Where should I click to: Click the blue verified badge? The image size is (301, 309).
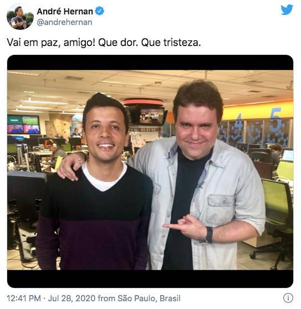[x=100, y=11]
